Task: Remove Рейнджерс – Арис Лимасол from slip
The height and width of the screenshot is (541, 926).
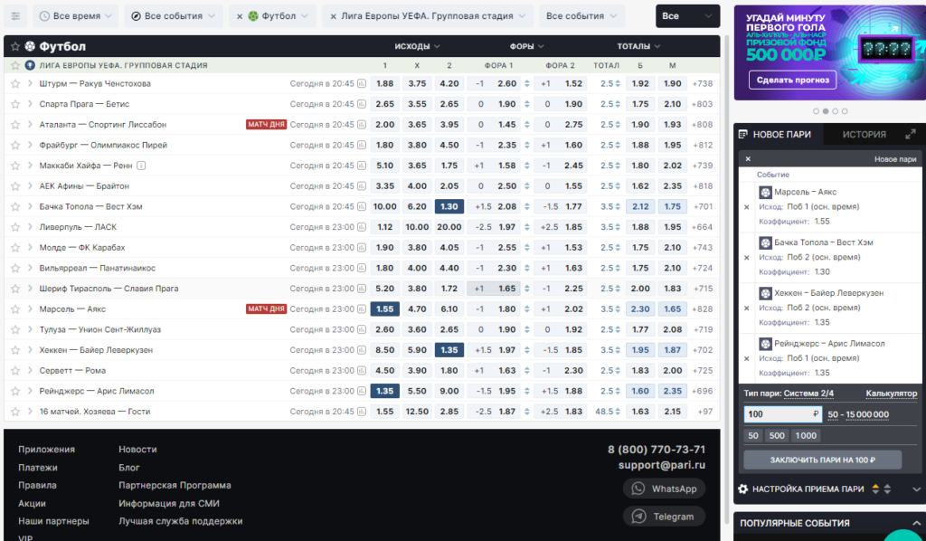Action: click(746, 358)
